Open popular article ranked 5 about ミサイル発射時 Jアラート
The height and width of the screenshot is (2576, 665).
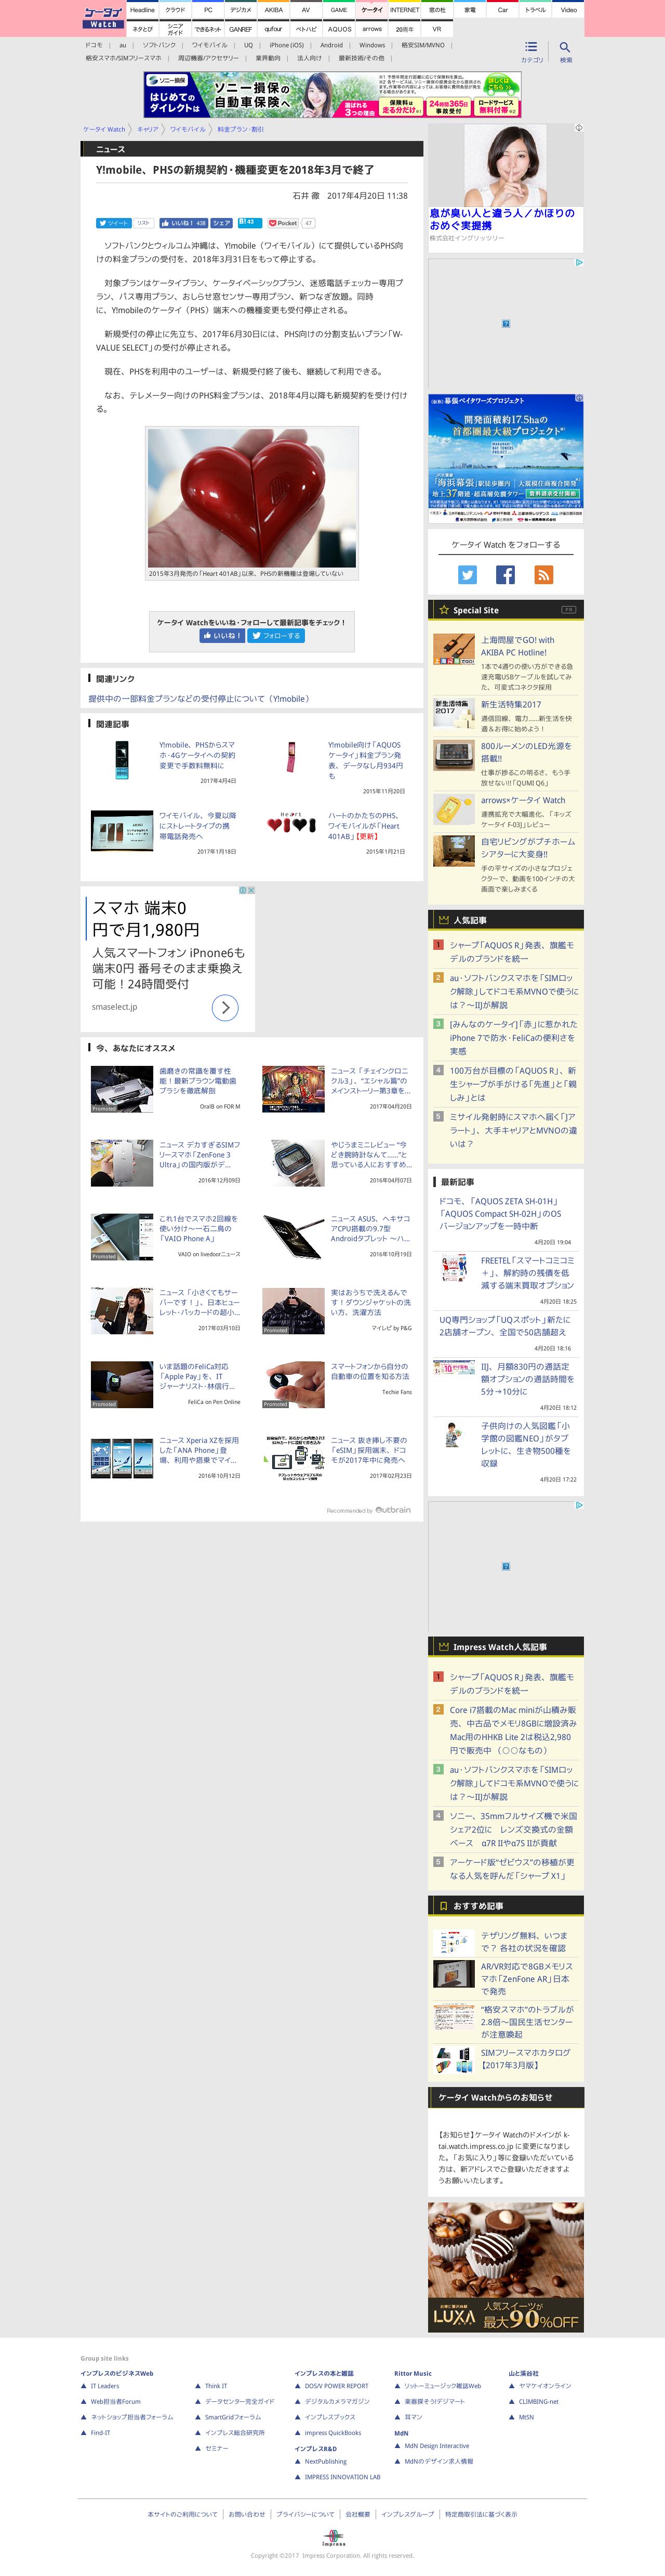point(512,1129)
